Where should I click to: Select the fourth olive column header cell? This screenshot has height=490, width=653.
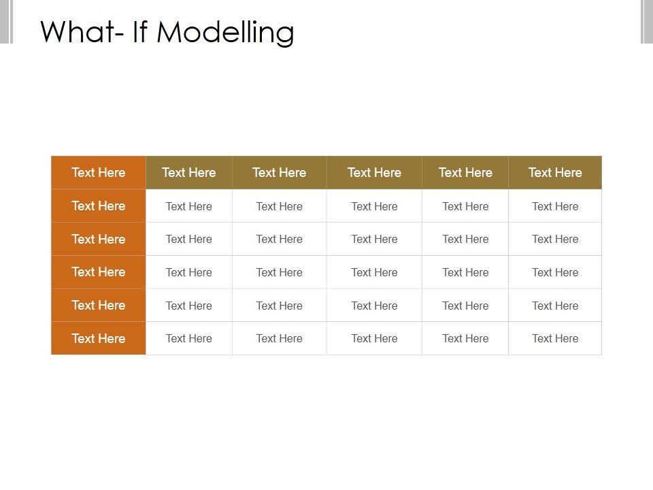[x=465, y=173]
